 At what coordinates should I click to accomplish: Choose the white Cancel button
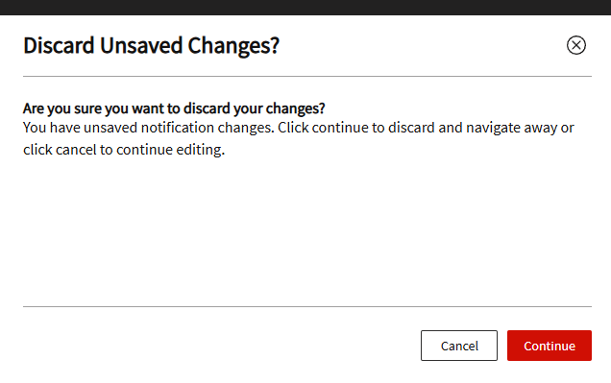coord(459,346)
